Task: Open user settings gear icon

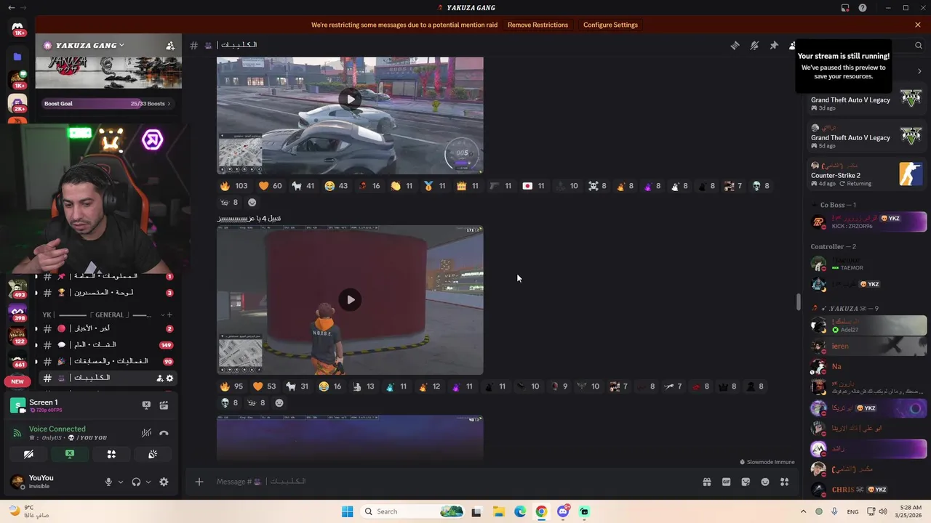Action: [164, 482]
